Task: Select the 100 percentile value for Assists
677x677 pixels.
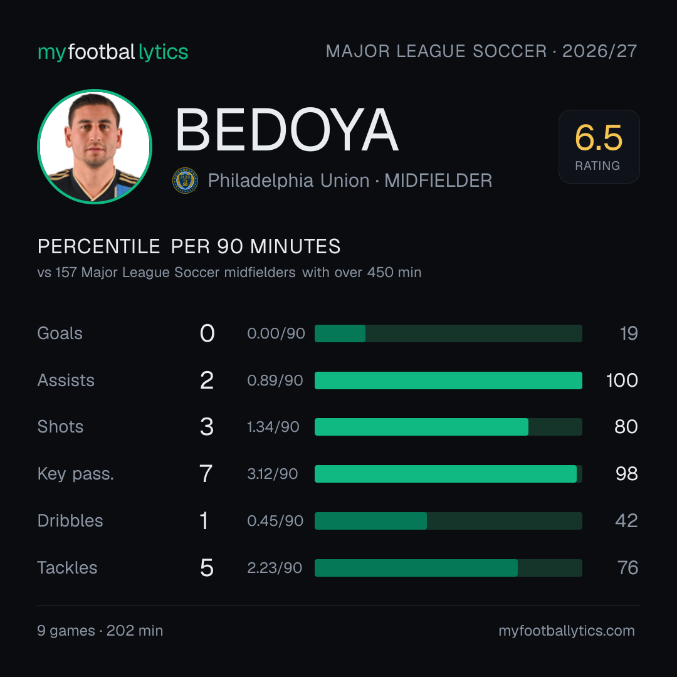Action: (x=622, y=380)
